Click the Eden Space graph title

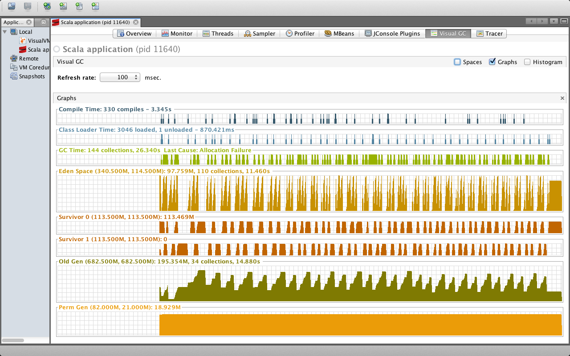pos(164,171)
